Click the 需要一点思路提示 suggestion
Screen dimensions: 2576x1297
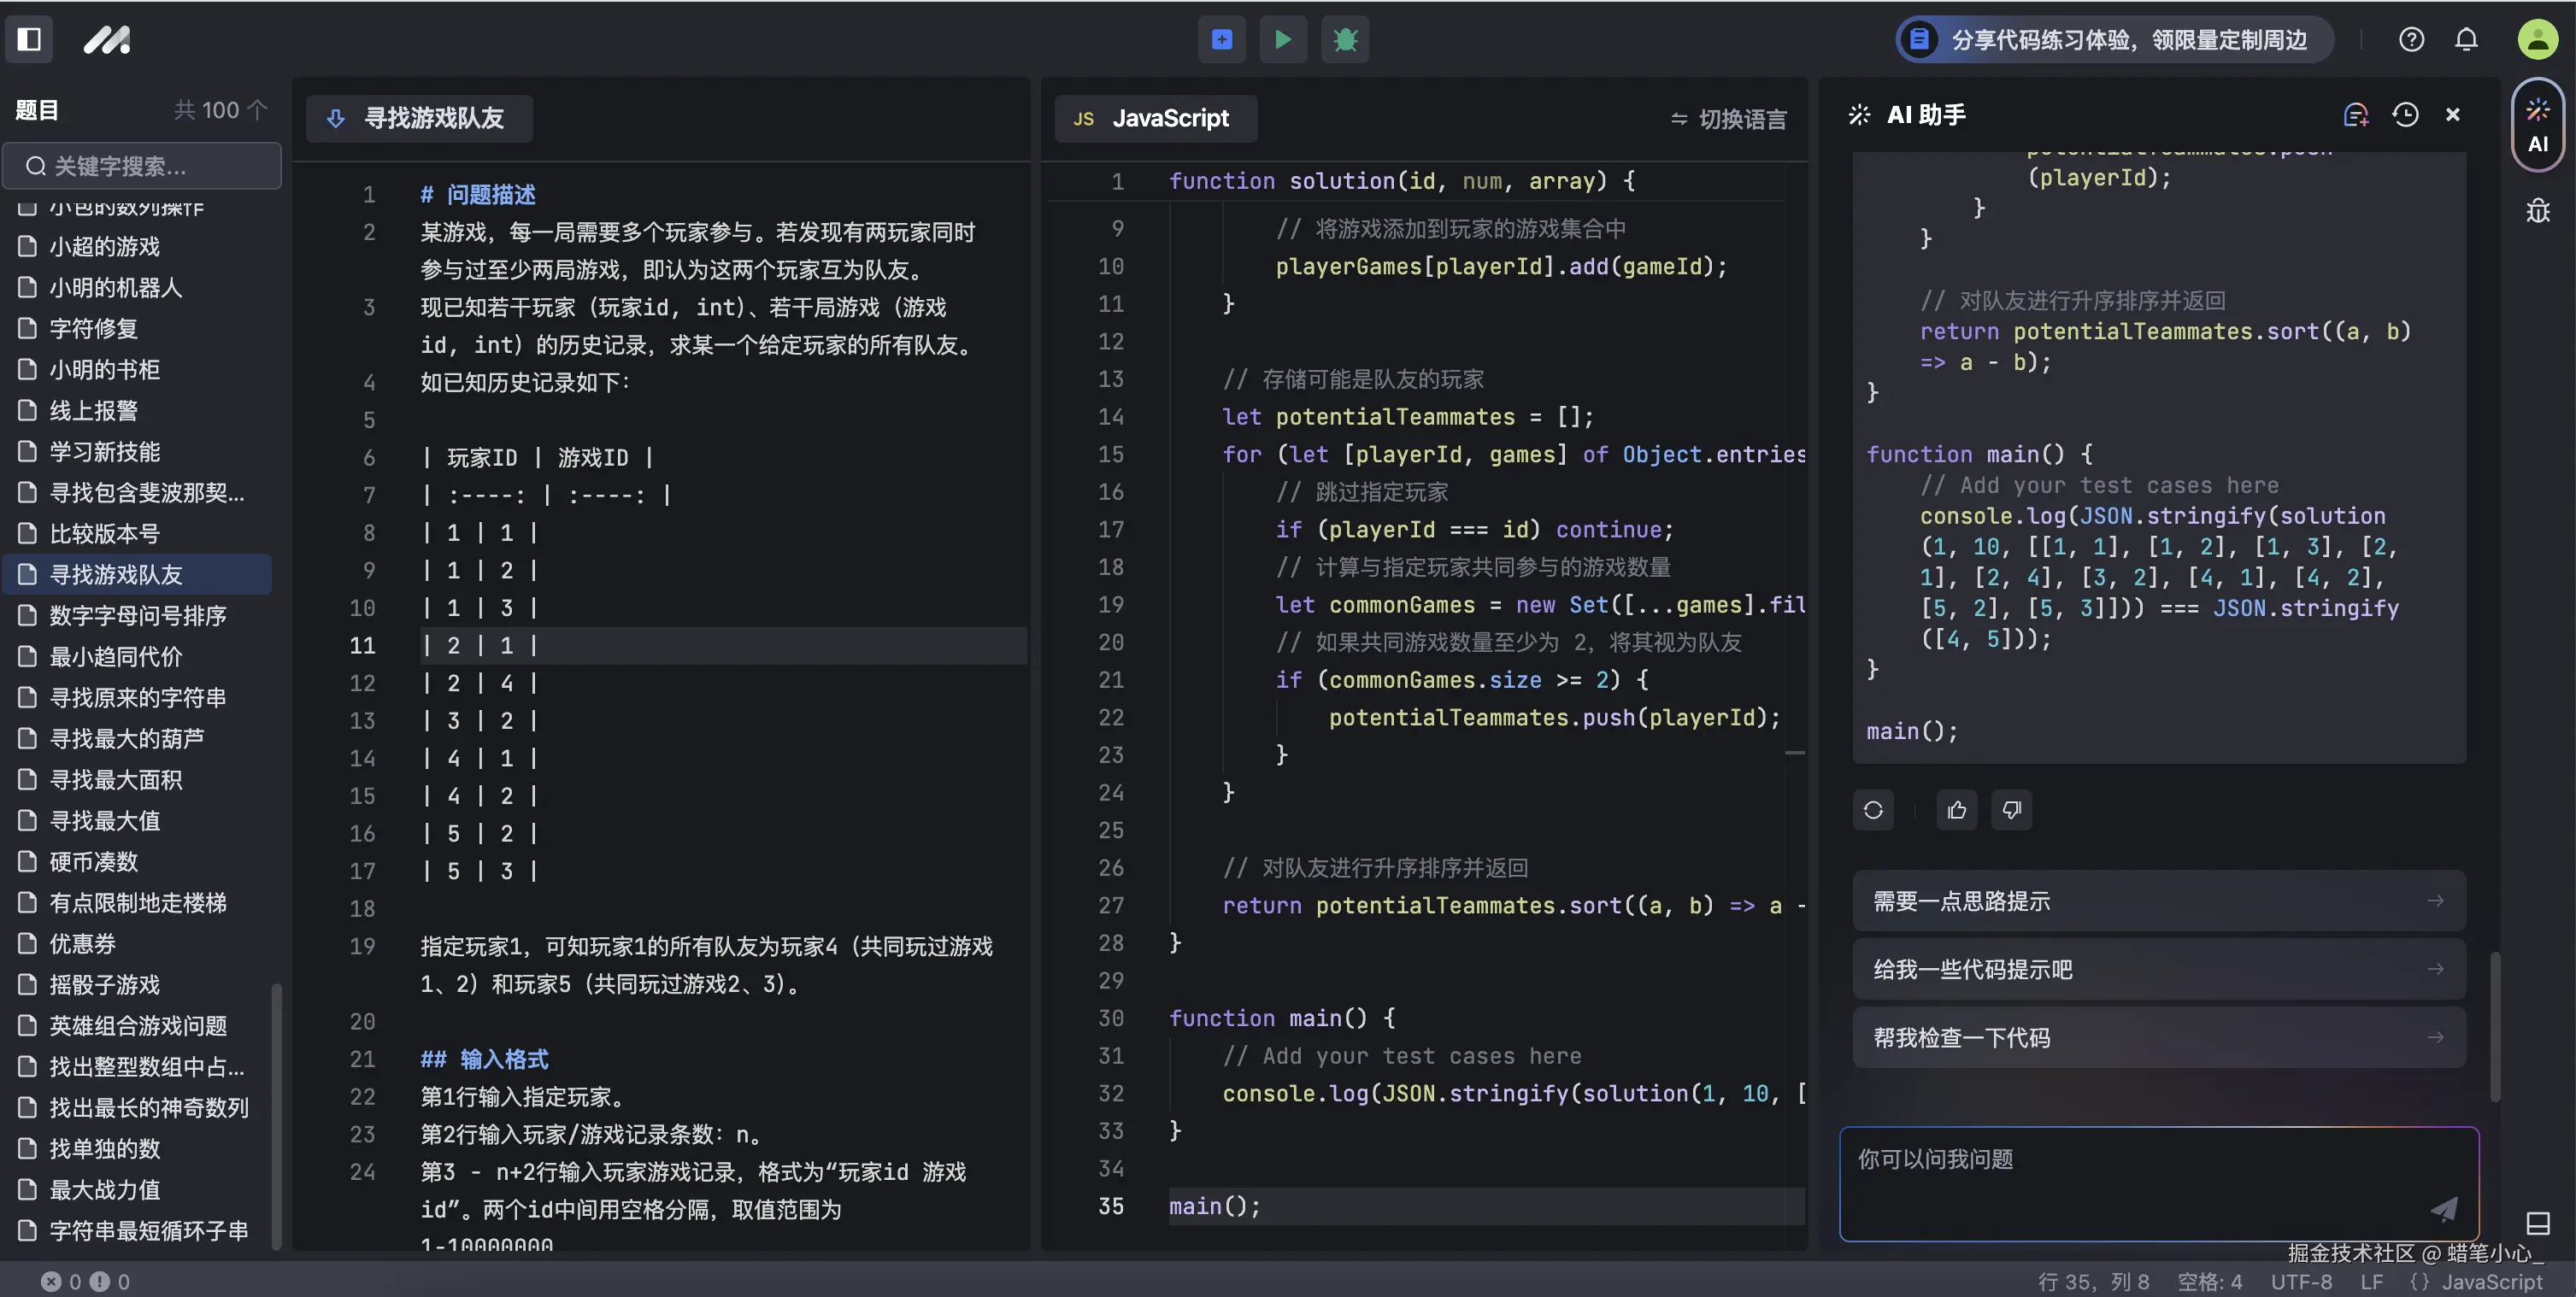tap(2157, 900)
